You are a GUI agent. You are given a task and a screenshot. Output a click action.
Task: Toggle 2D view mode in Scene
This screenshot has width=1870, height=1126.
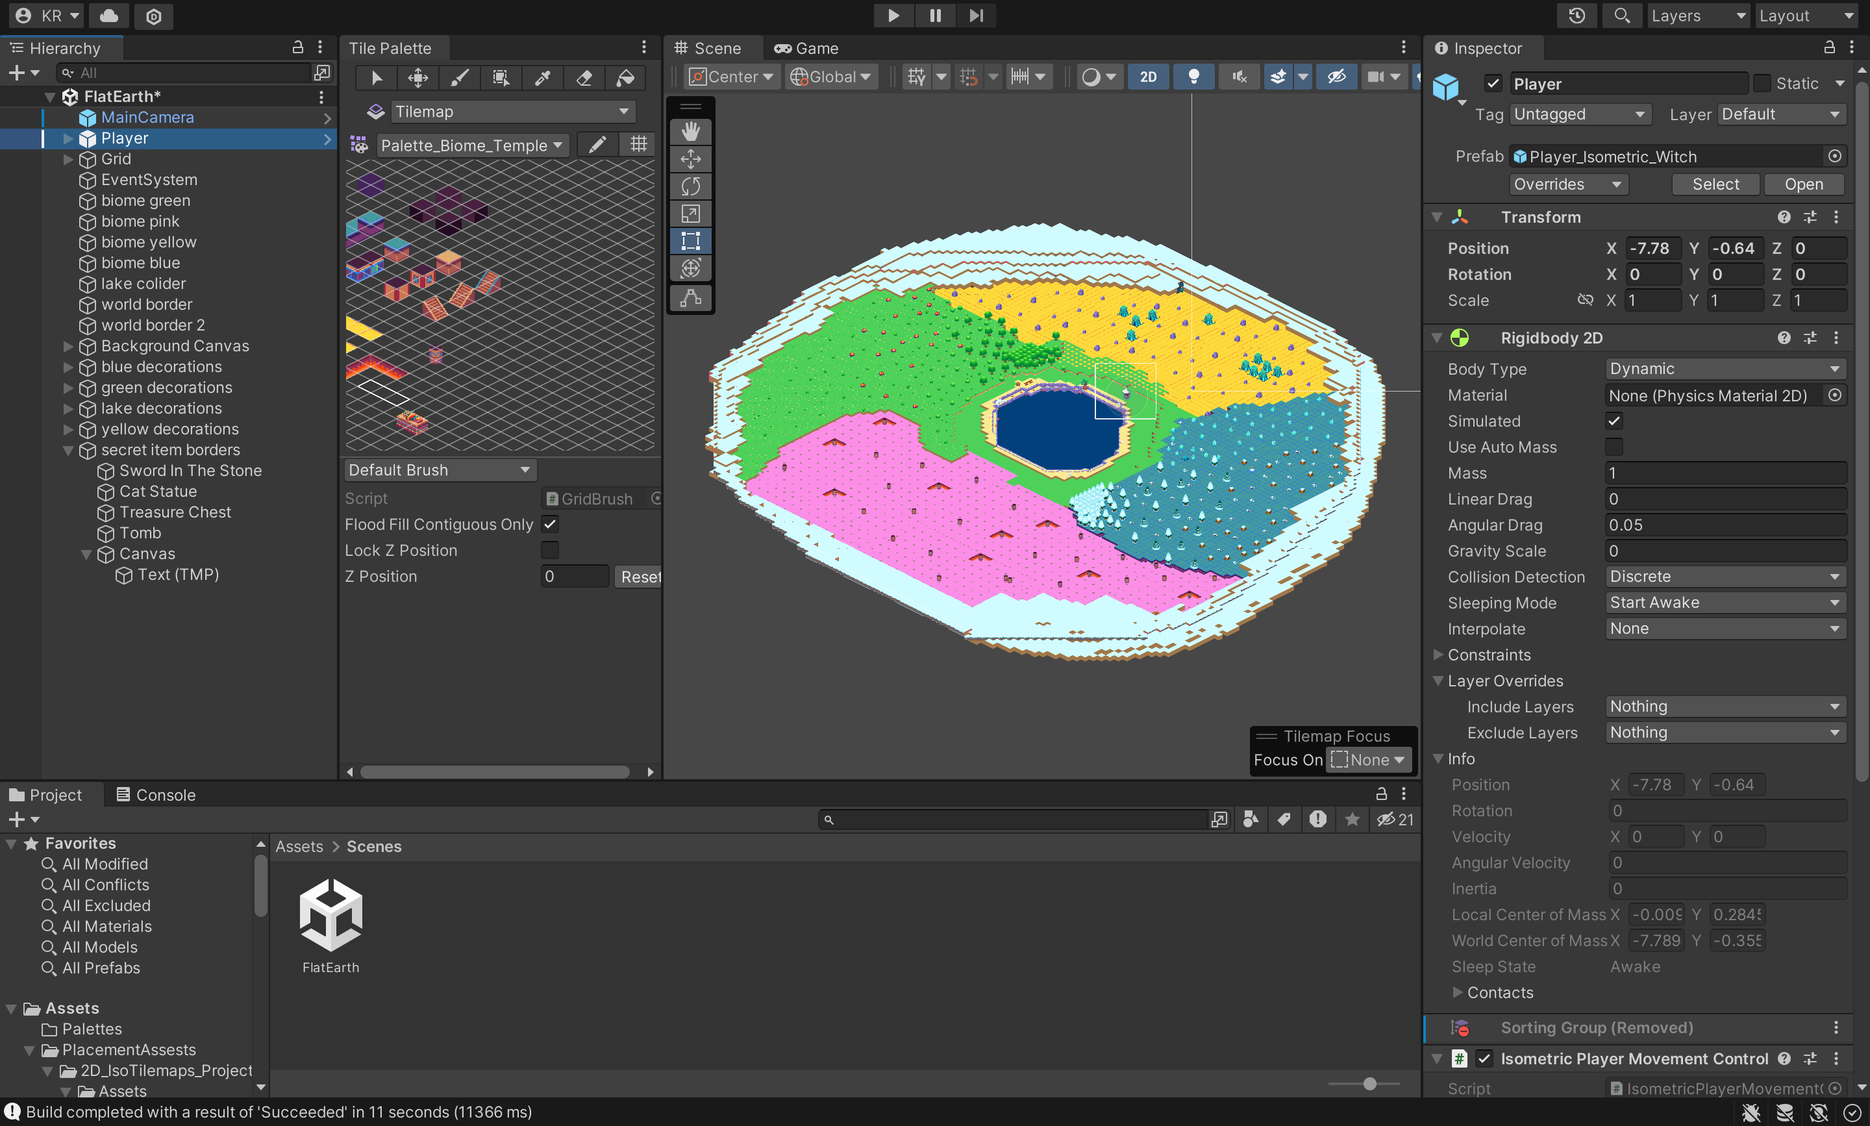[1148, 77]
